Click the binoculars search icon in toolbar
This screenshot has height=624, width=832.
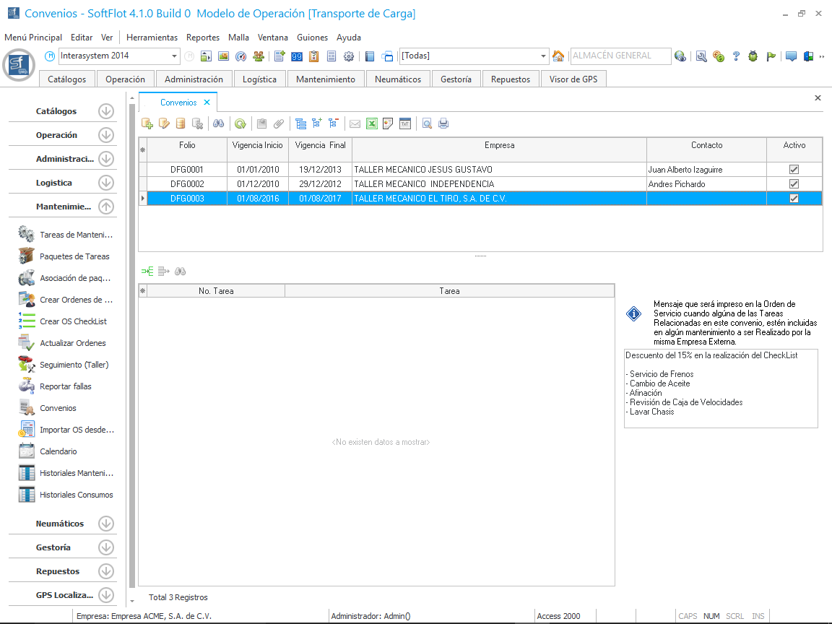click(x=217, y=123)
